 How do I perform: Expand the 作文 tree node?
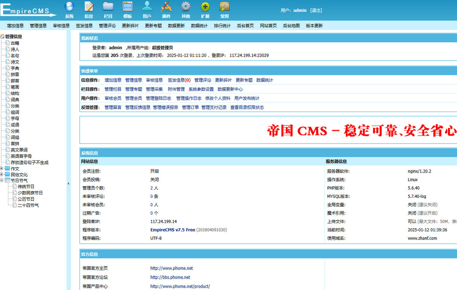[x=2, y=168]
